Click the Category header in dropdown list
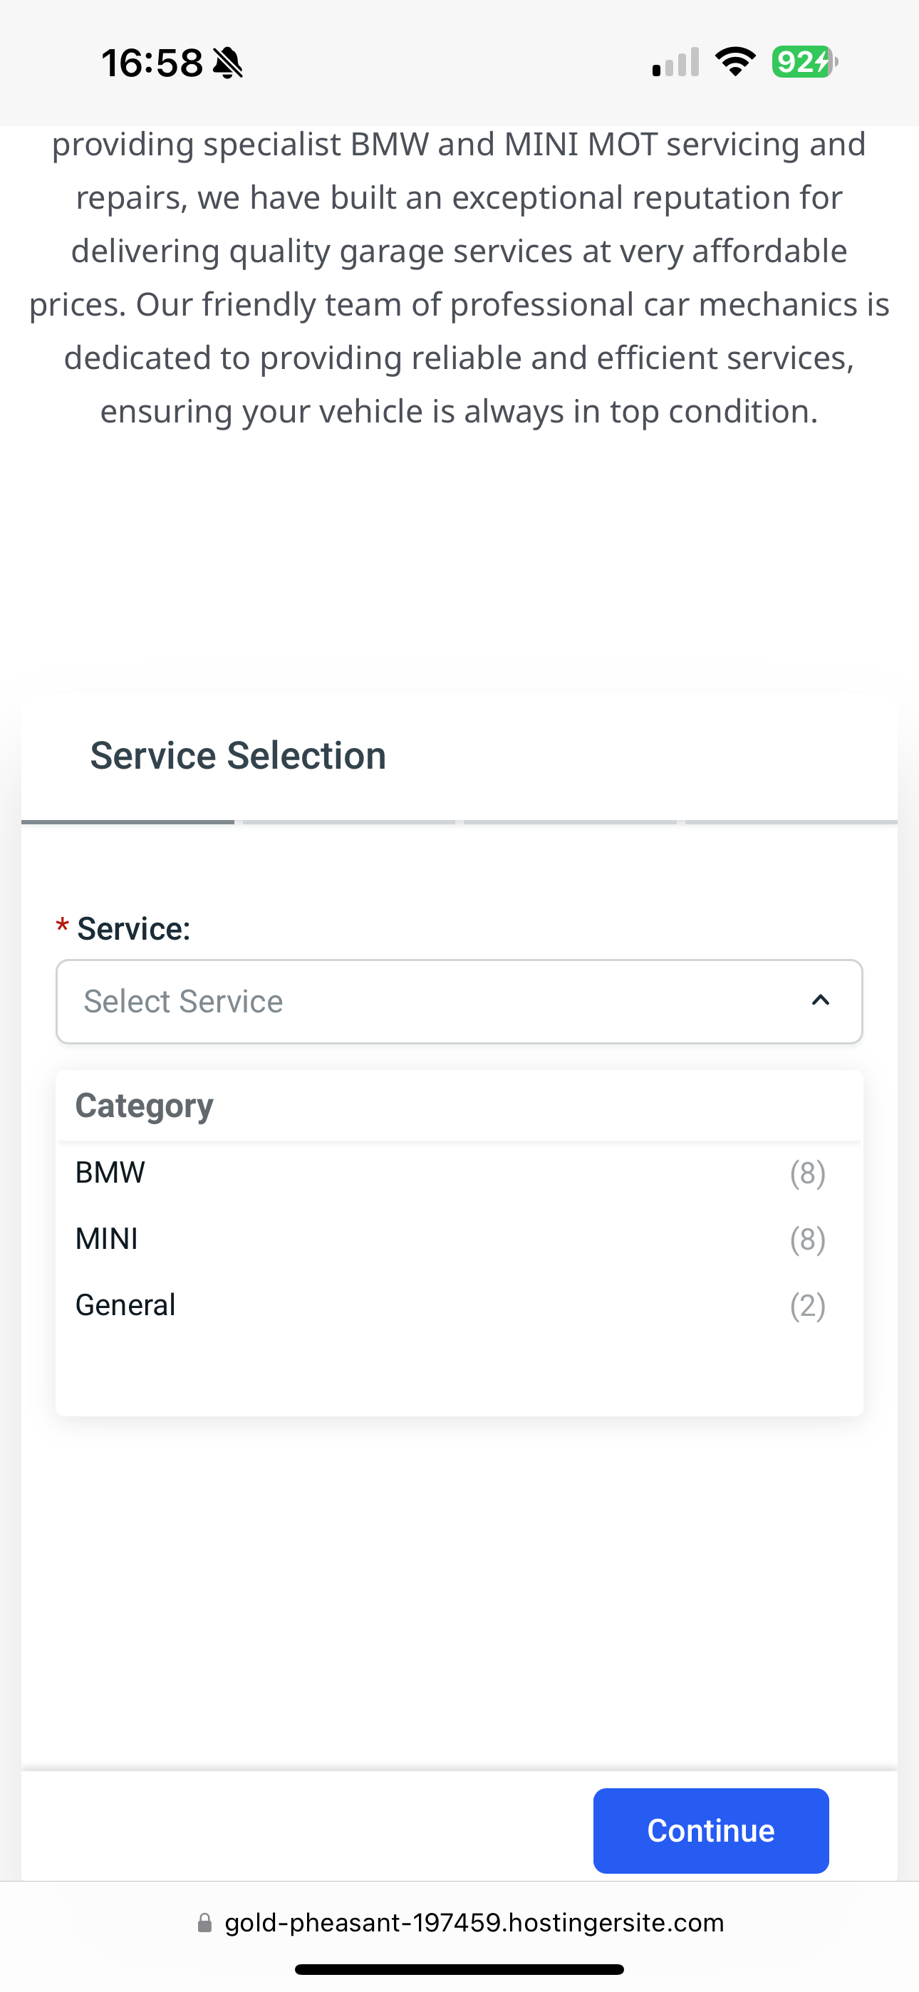This screenshot has width=919, height=1992. coord(144,1106)
